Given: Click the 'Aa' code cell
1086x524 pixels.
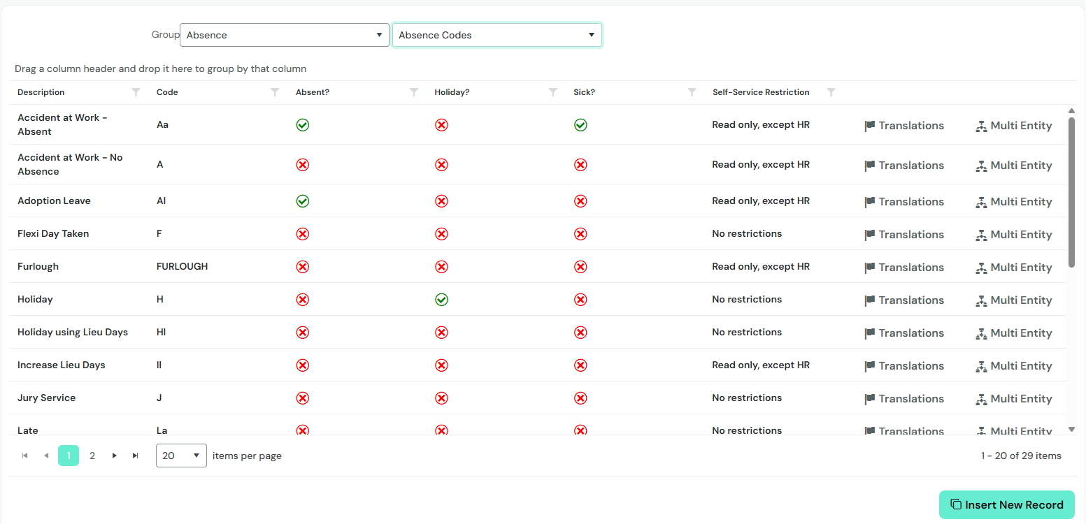Looking at the screenshot, I should pos(162,125).
